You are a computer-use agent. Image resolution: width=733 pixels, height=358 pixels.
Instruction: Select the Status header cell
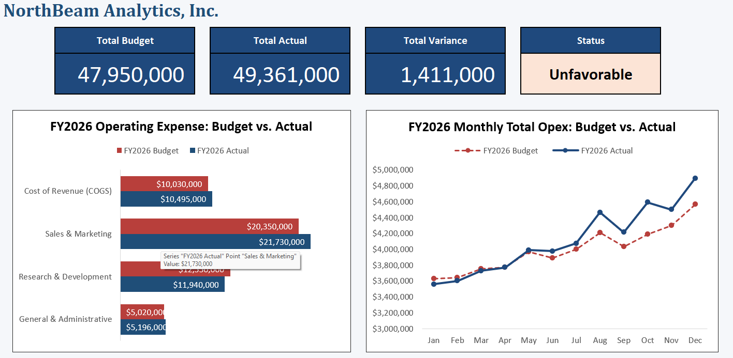tap(591, 40)
